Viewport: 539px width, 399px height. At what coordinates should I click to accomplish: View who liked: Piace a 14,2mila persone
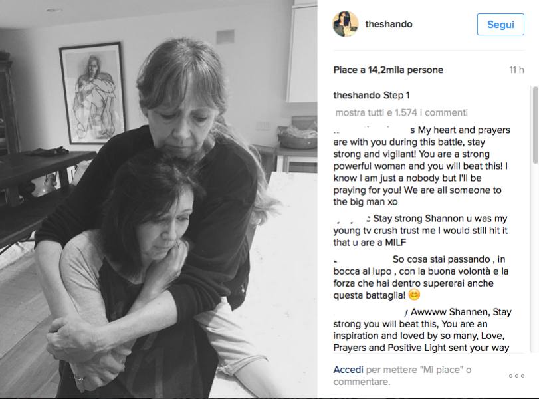click(388, 70)
